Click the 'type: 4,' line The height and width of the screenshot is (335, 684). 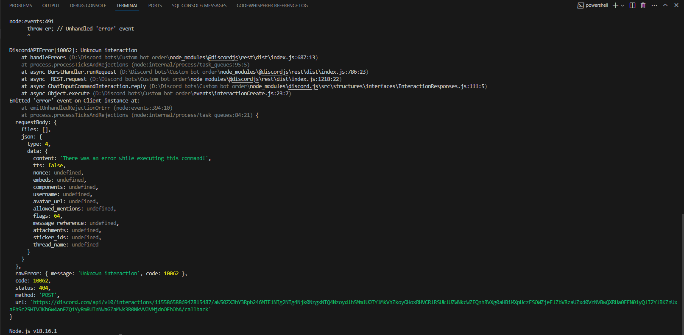39,144
